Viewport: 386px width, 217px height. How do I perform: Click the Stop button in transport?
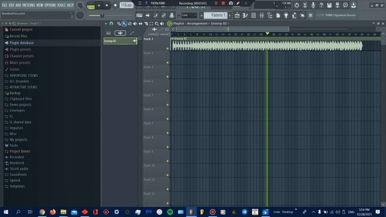point(107,5)
